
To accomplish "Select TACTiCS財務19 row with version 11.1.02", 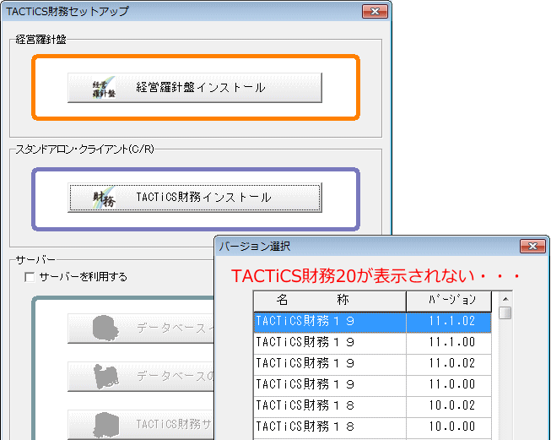I will (x=372, y=322).
